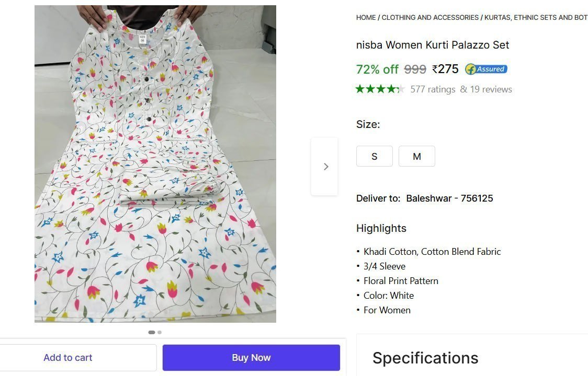
Task: Select the second image carousel dot
Action: pos(159,332)
